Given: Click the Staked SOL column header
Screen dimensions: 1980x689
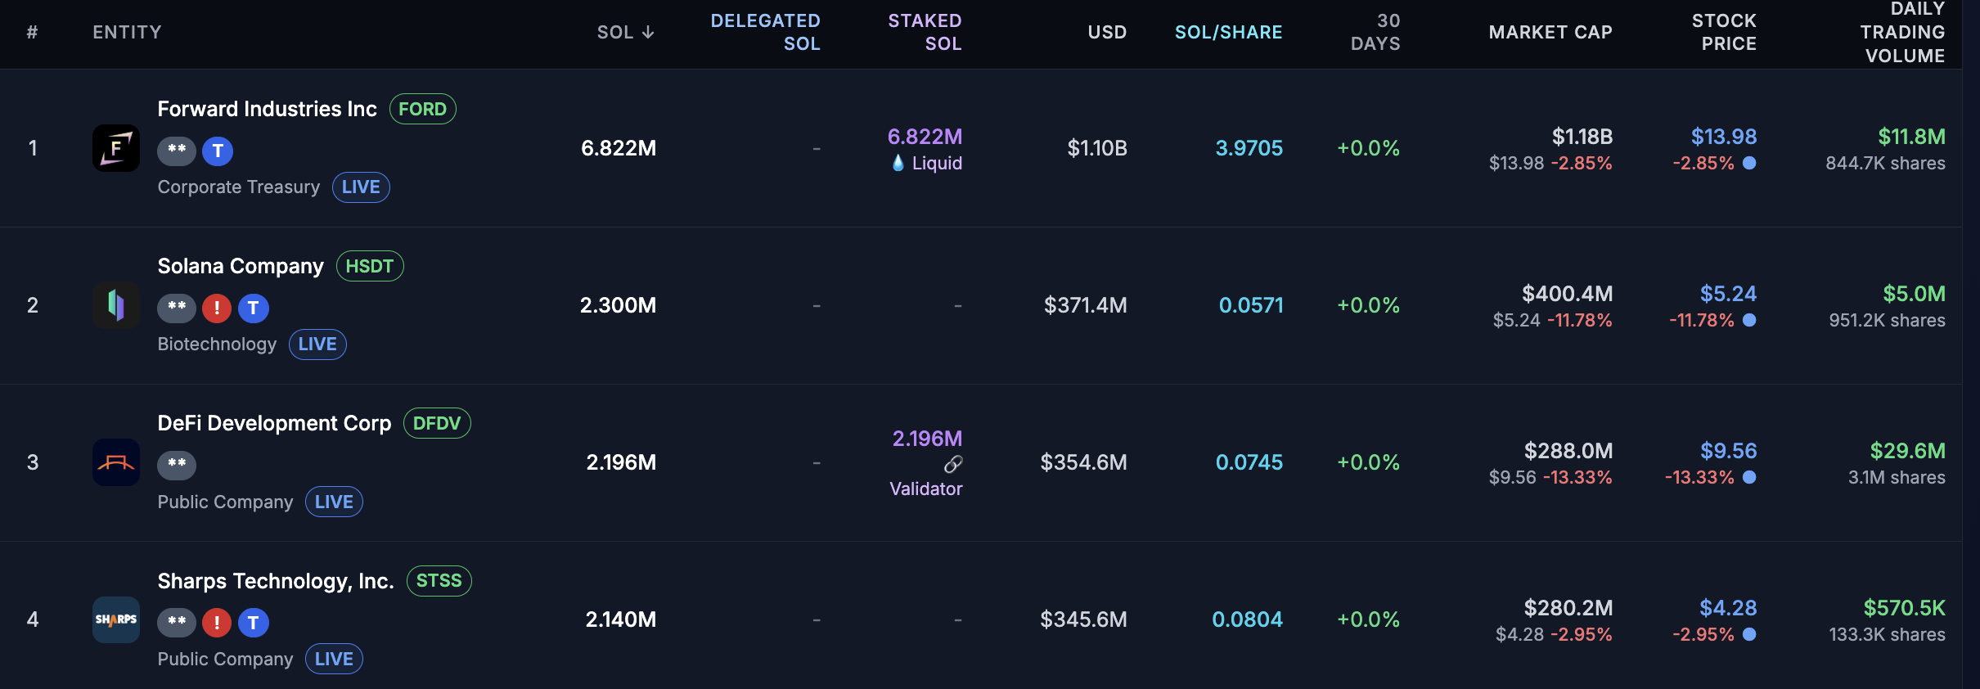Looking at the screenshot, I should pos(925,33).
